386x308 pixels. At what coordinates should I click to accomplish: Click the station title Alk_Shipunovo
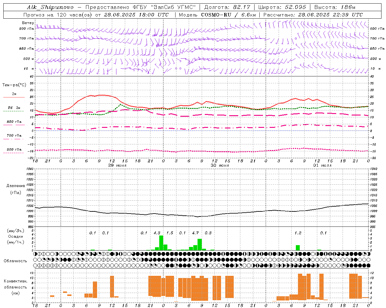coord(50,7)
